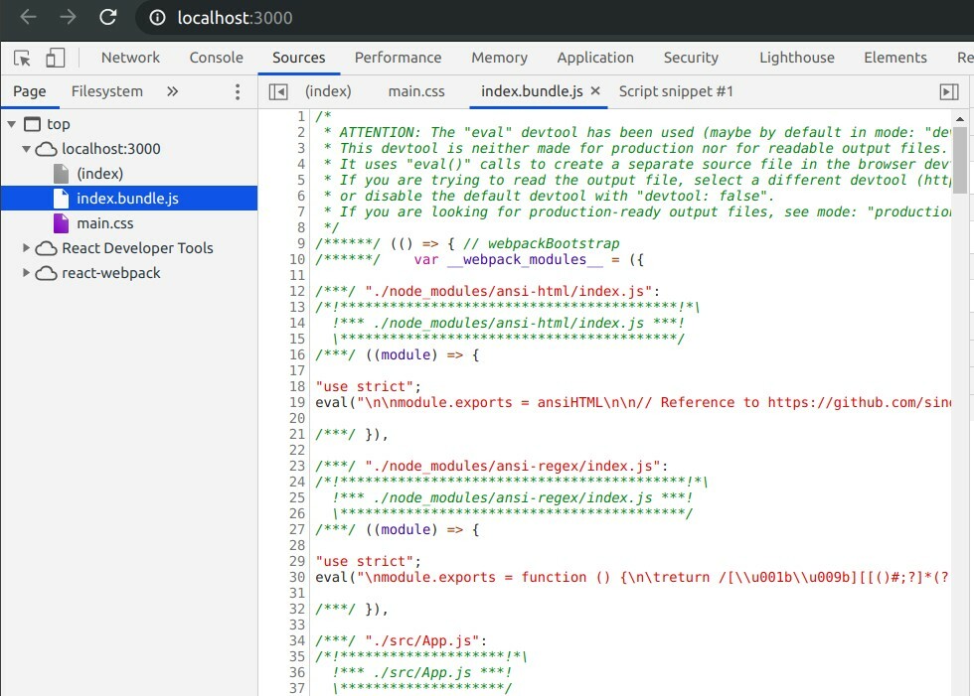Select the Filesystem navigator tab
The width and height of the screenshot is (974, 696).
point(107,91)
